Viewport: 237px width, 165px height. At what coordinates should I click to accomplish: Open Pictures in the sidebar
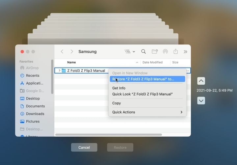30,122
